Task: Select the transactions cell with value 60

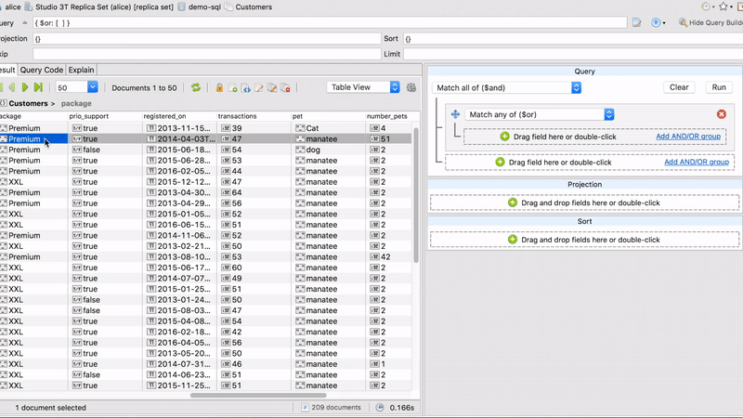Action: [254, 268]
